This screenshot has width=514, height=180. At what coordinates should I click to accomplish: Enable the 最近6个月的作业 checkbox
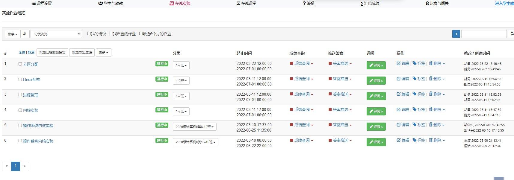click(141, 34)
